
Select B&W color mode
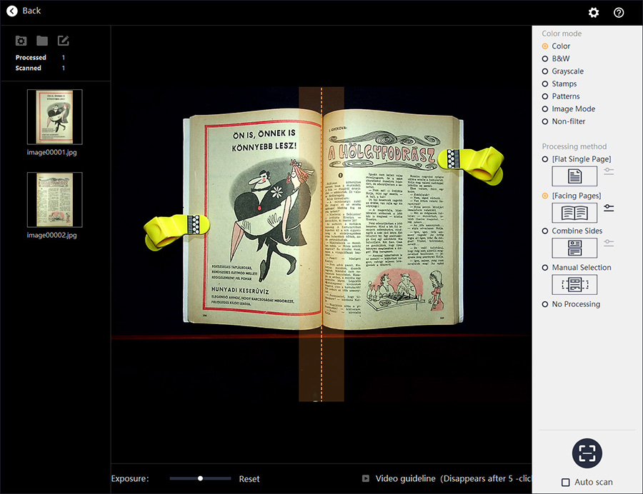point(556,59)
